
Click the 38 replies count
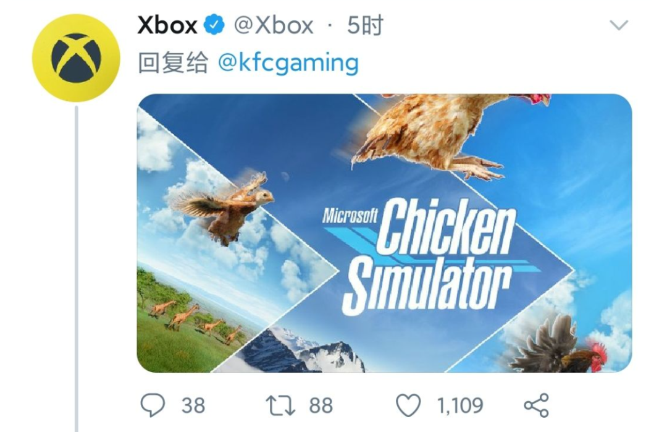[193, 405]
